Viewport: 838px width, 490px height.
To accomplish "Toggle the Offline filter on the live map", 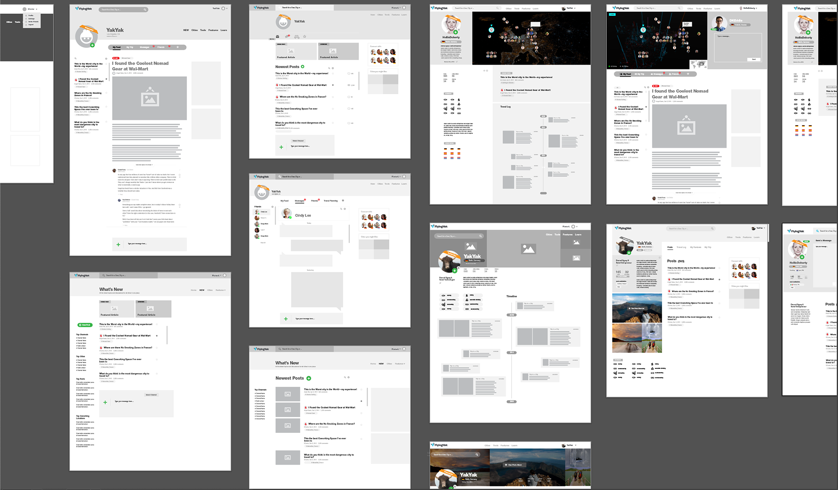I will 625,66.
